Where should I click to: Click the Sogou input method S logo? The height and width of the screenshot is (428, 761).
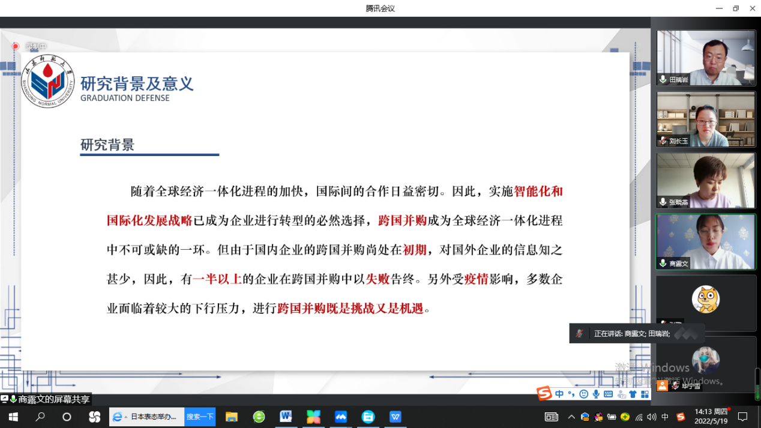pyautogui.click(x=544, y=394)
